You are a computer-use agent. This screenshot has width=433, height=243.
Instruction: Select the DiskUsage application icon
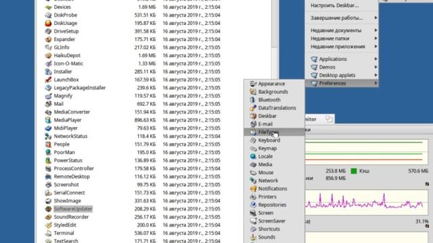pos(48,23)
